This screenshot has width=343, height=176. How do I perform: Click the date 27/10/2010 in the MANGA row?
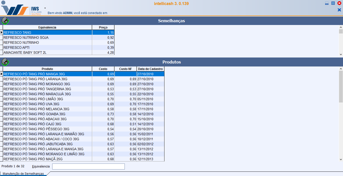(150, 74)
